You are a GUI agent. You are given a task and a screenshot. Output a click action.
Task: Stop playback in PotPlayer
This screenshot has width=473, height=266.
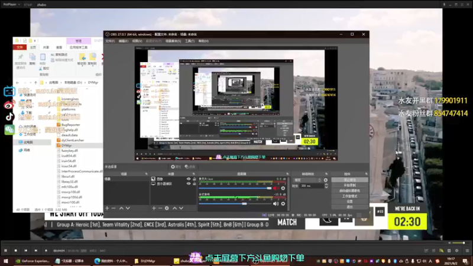tap(16, 250)
